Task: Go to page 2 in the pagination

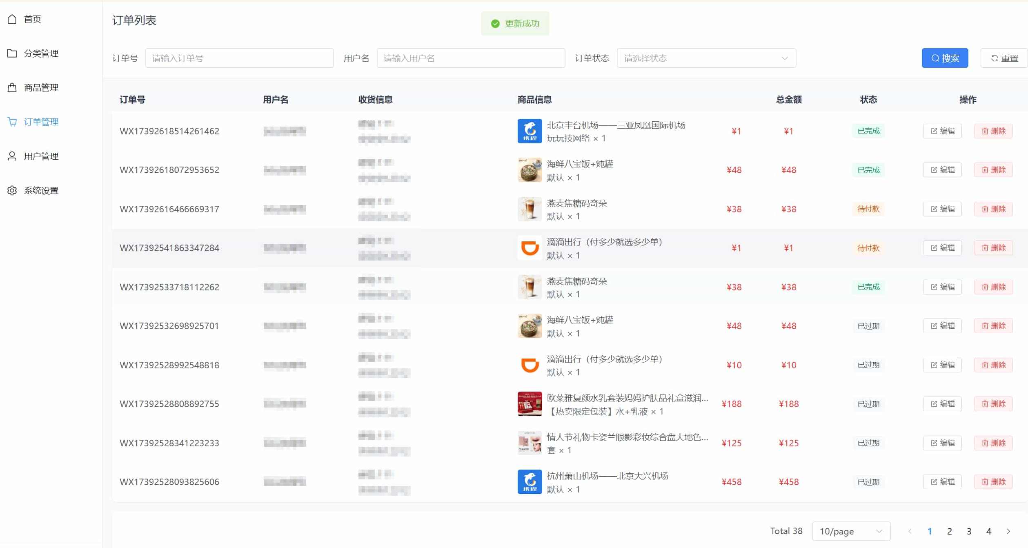Action: (x=949, y=531)
